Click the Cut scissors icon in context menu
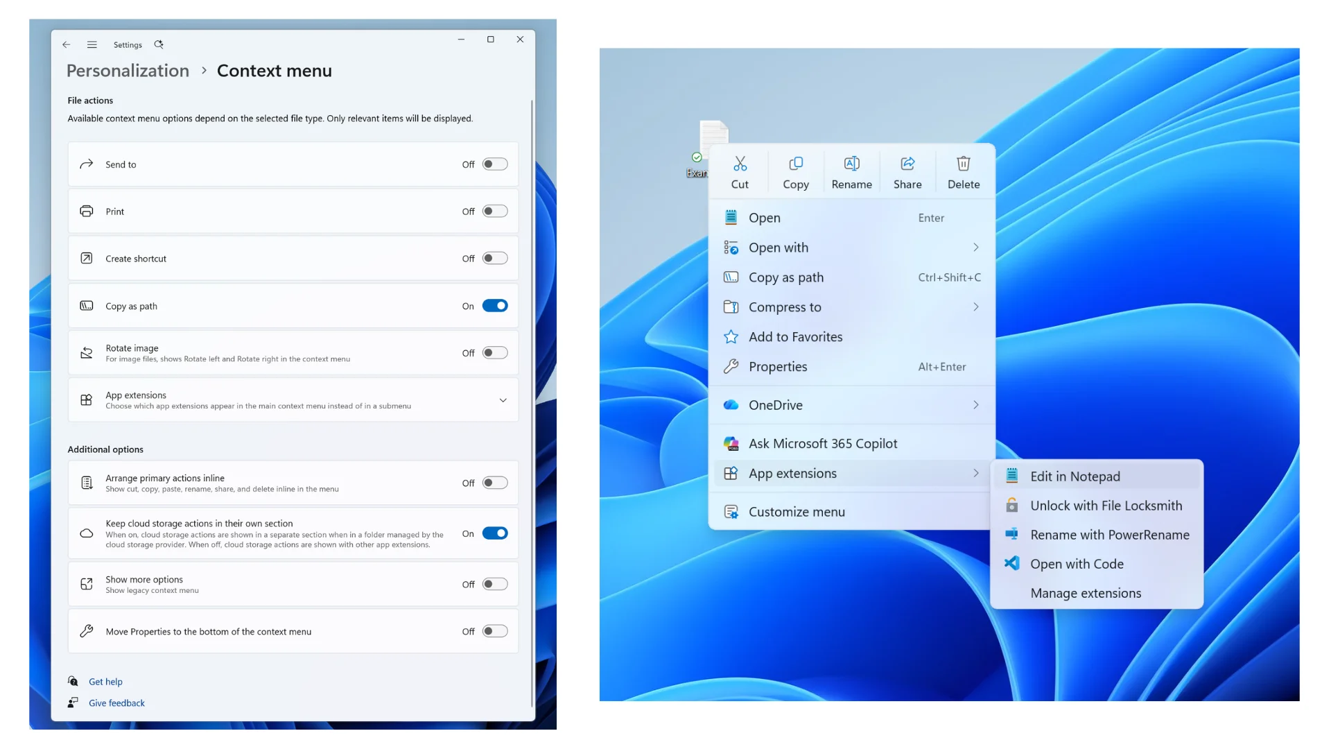The image size is (1331, 749). (740, 164)
